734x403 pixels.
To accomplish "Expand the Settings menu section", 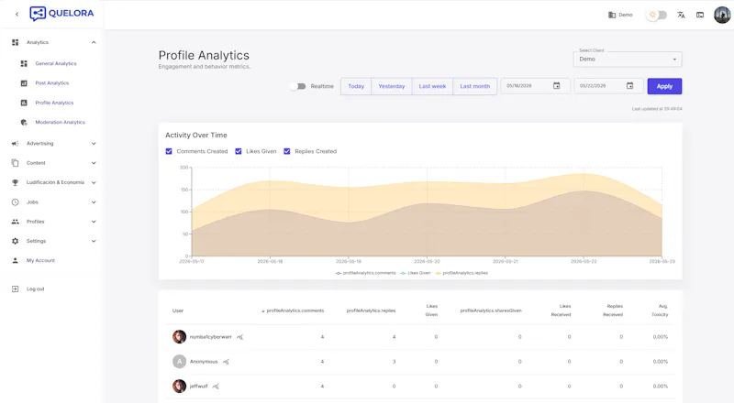I will [x=94, y=241].
